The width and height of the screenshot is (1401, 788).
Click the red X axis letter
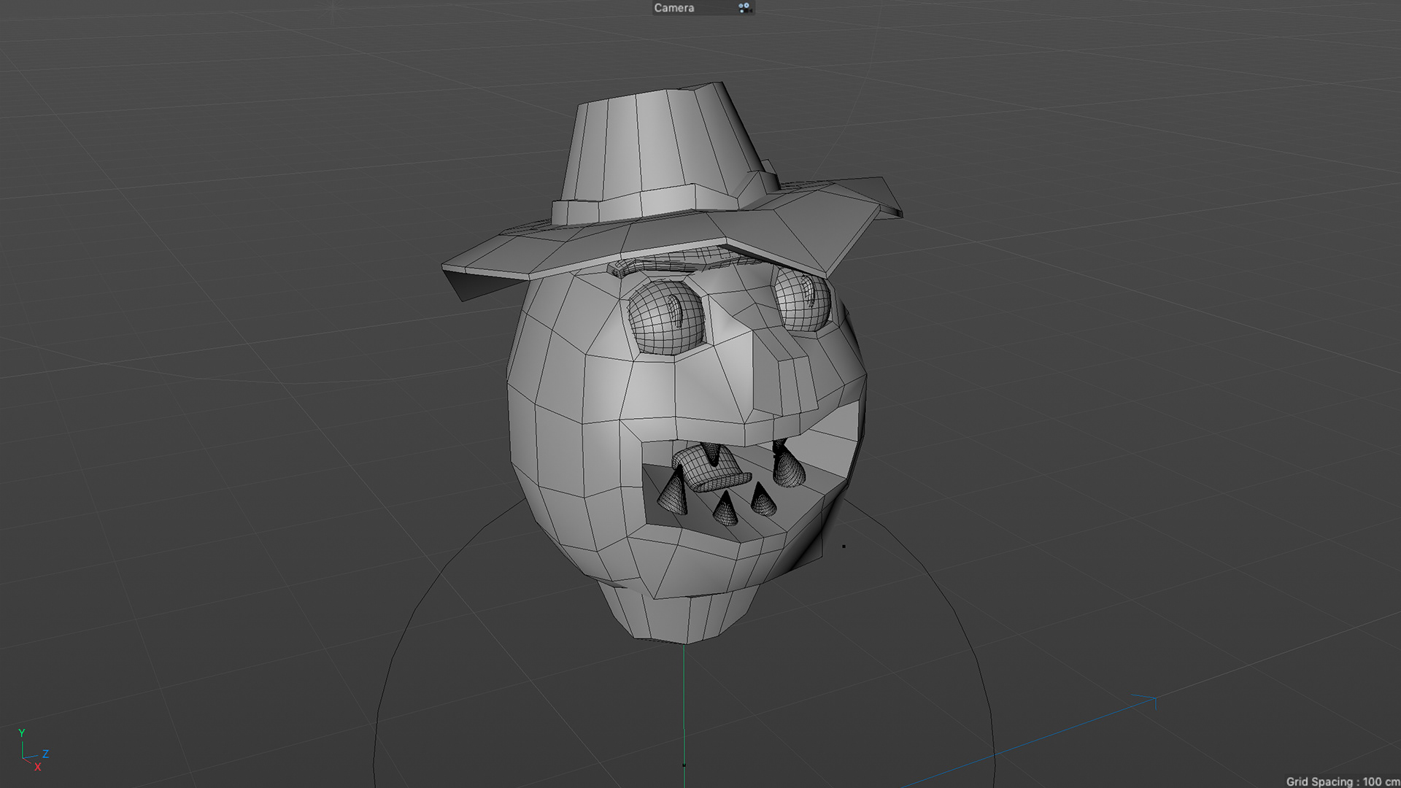point(37,767)
